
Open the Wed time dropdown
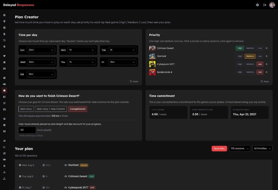point(41,62)
